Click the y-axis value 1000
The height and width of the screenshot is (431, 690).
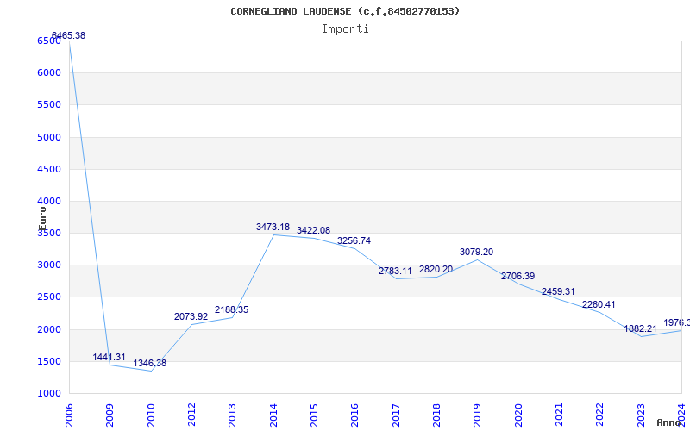click(x=49, y=394)
